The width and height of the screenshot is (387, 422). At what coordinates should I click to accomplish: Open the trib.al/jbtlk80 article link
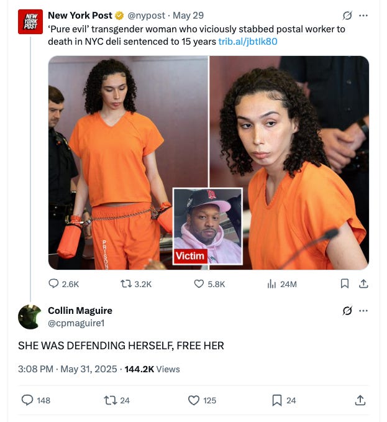(x=248, y=42)
